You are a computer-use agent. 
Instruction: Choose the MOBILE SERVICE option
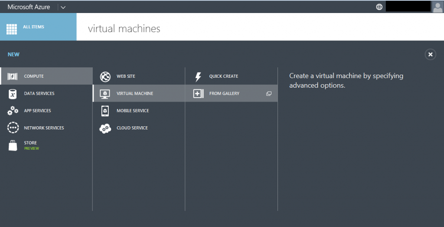pyautogui.click(x=139, y=111)
